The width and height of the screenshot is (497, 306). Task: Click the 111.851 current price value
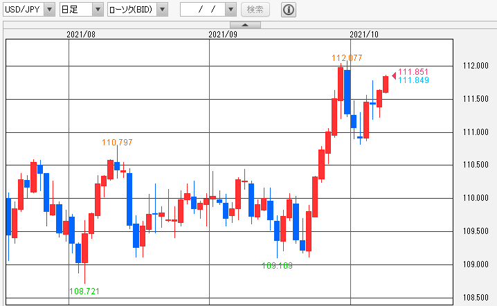pos(413,72)
